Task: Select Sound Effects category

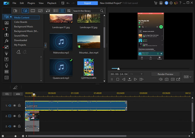Action: pyautogui.click(x=21, y=36)
